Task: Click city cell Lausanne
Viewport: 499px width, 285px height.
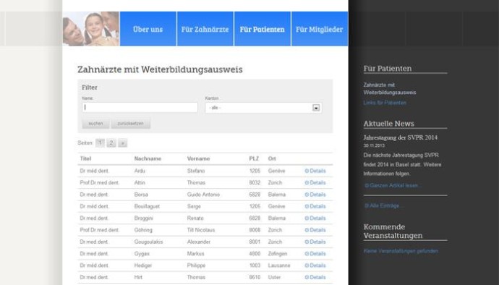Action: (x=279, y=265)
